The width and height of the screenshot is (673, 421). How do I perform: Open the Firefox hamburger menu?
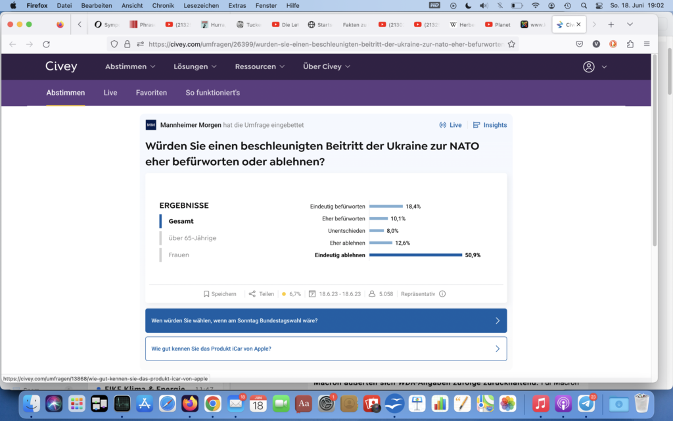[x=647, y=44]
